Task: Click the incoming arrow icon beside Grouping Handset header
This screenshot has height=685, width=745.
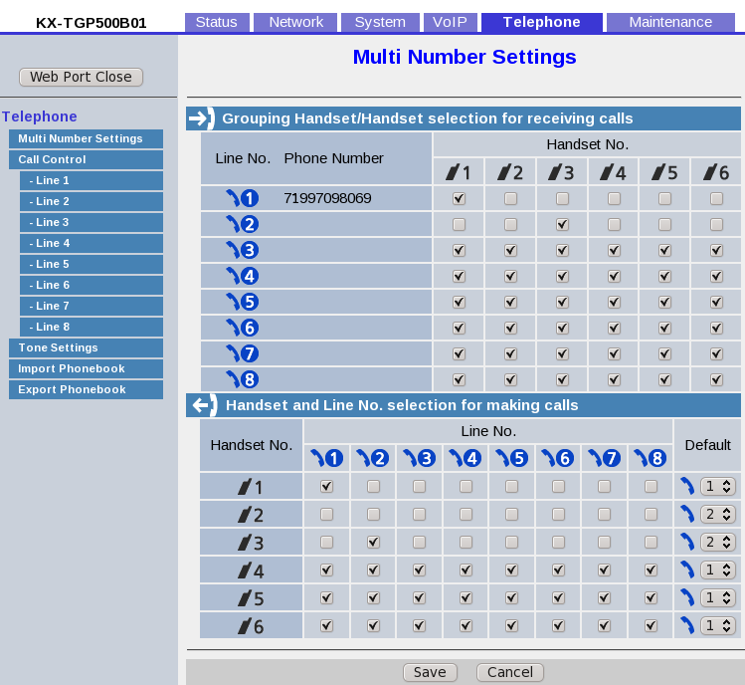Action: [201, 118]
